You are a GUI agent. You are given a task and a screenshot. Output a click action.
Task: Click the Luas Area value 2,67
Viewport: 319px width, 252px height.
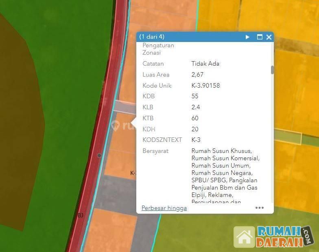197,75
